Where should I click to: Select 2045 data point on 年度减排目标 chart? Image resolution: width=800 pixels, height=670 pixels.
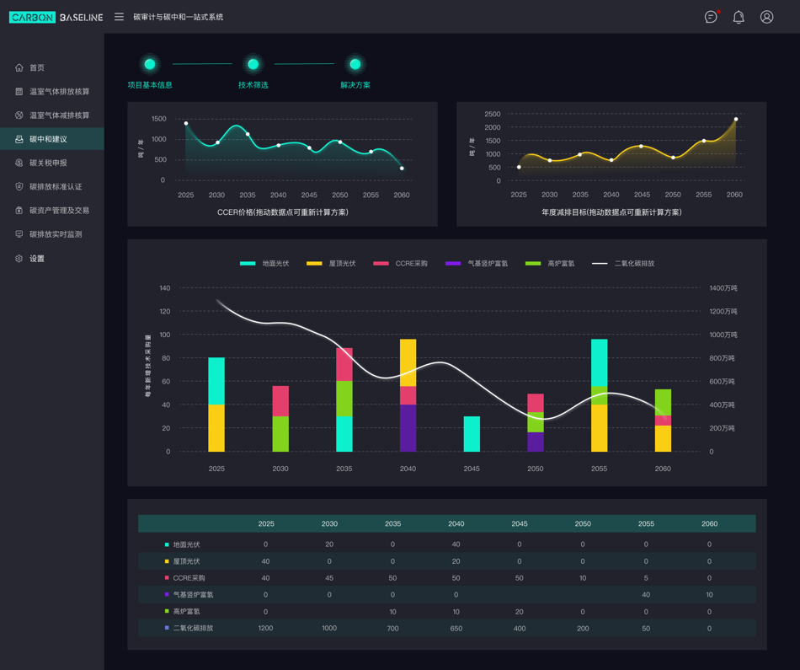pyautogui.click(x=642, y=146)
